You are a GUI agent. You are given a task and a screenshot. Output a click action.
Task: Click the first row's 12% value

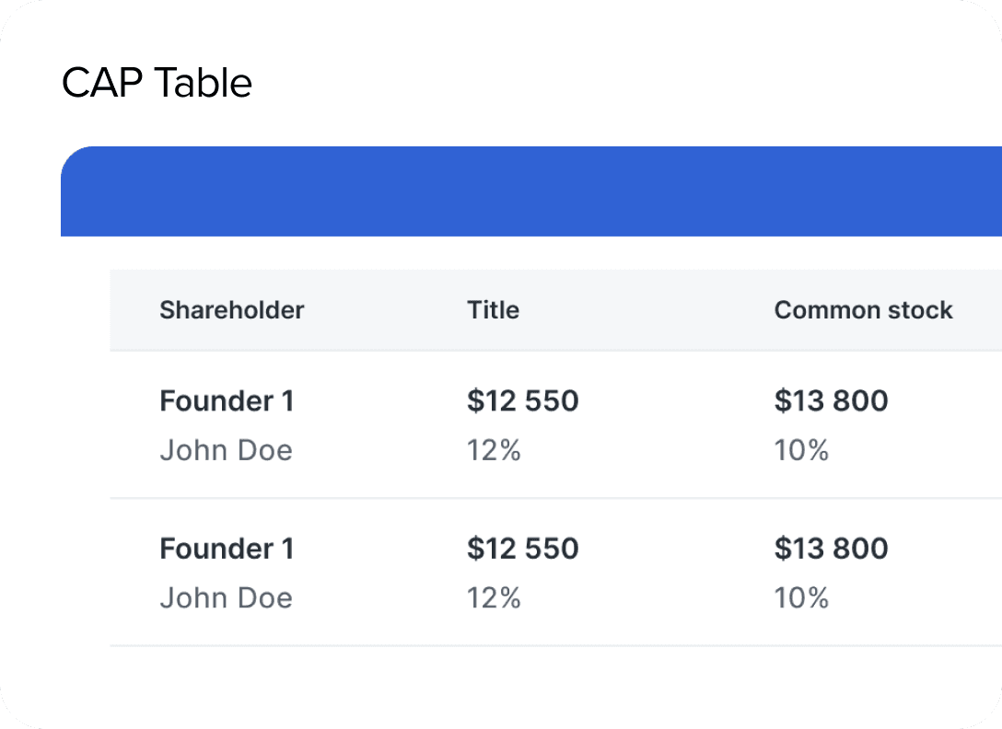click(494, 450)
